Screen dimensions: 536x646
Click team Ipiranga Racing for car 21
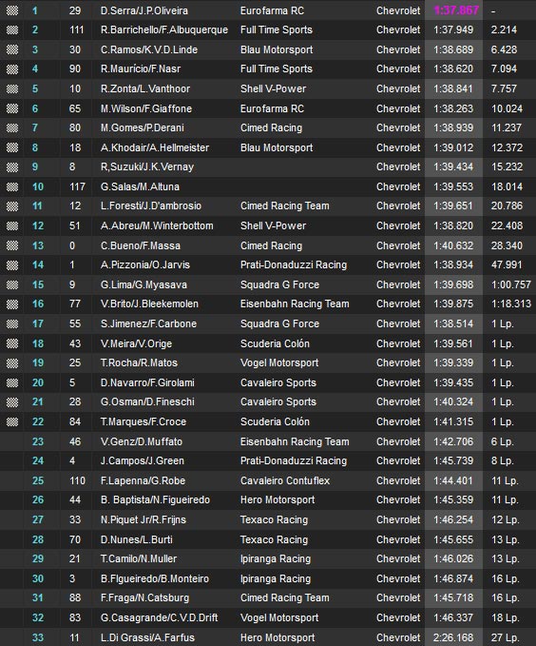tap(276, 559)
